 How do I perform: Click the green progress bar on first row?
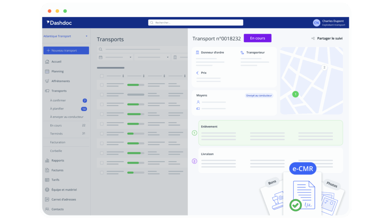[x=134, y=84]
